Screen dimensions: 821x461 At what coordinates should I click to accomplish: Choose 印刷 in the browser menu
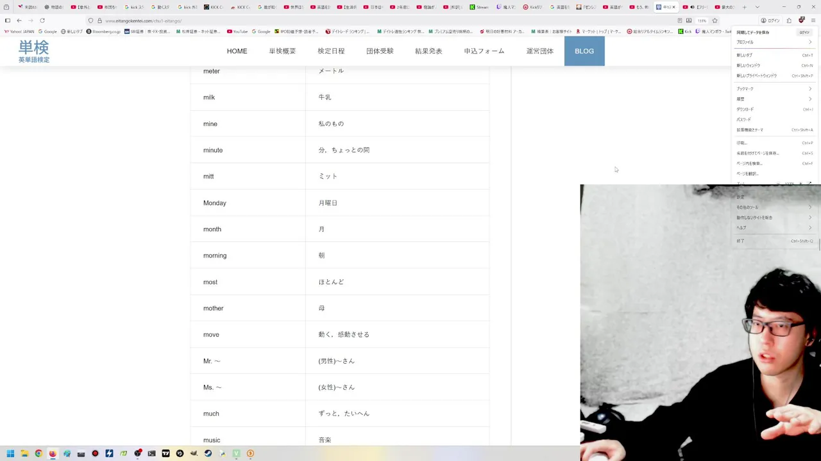coord(774,143)
